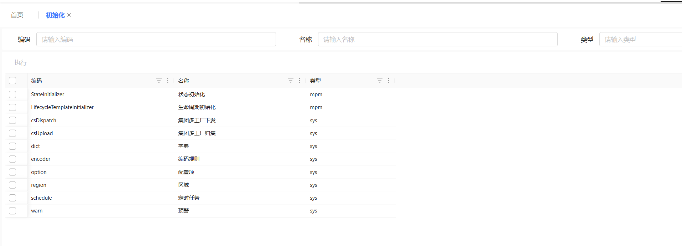This screenshot has height=246, width=682.
Task: Open the filter icon in 名称 column header
Action: point(291,81)
